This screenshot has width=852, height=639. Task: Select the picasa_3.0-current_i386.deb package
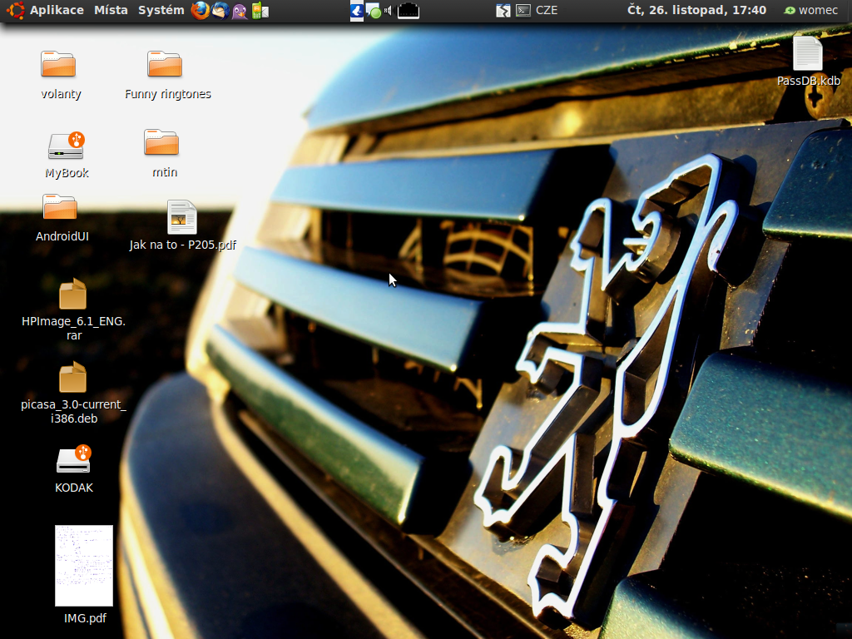[72, 378]
